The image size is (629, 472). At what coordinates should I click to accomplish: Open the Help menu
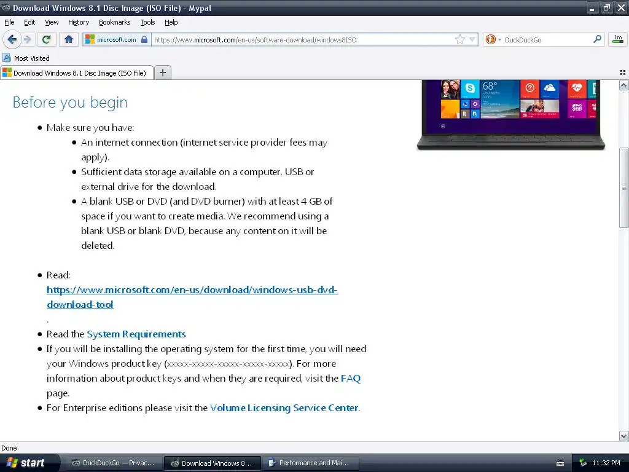pos(171,22)
